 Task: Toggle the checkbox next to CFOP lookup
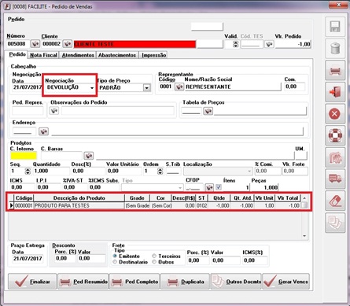[x=219, y=187]
